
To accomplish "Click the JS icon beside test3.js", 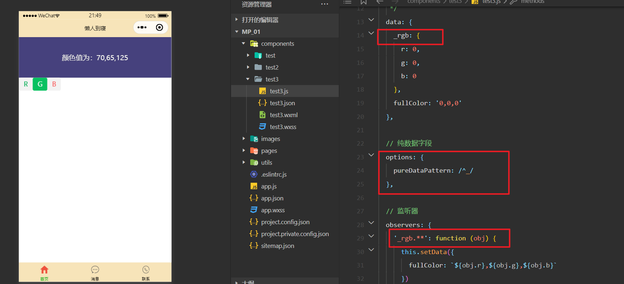I will [x=263, y=91].
